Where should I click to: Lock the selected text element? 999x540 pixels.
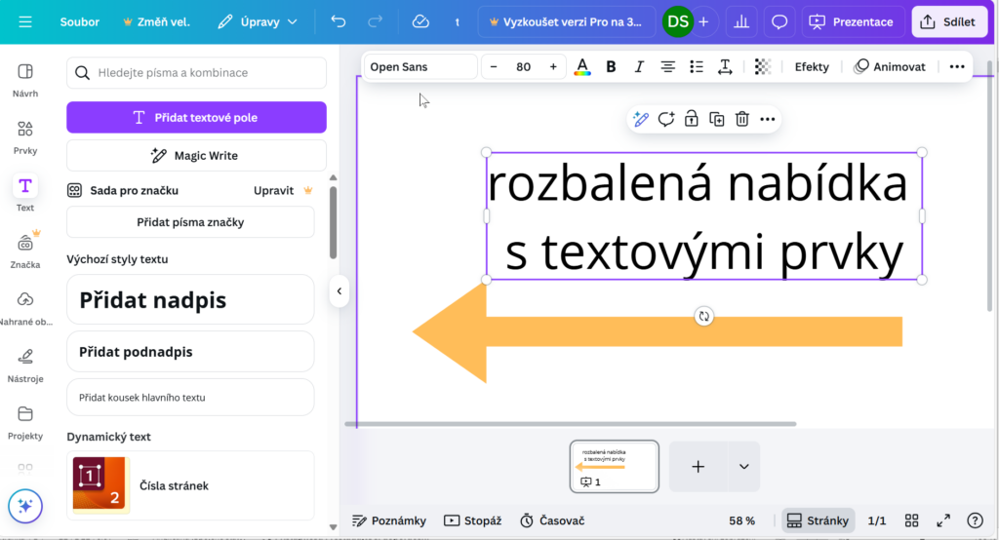point(691,119)
